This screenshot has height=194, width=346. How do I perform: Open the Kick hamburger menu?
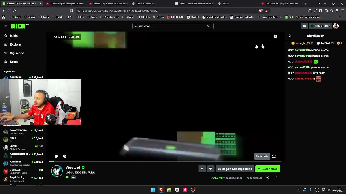point(6,26)
